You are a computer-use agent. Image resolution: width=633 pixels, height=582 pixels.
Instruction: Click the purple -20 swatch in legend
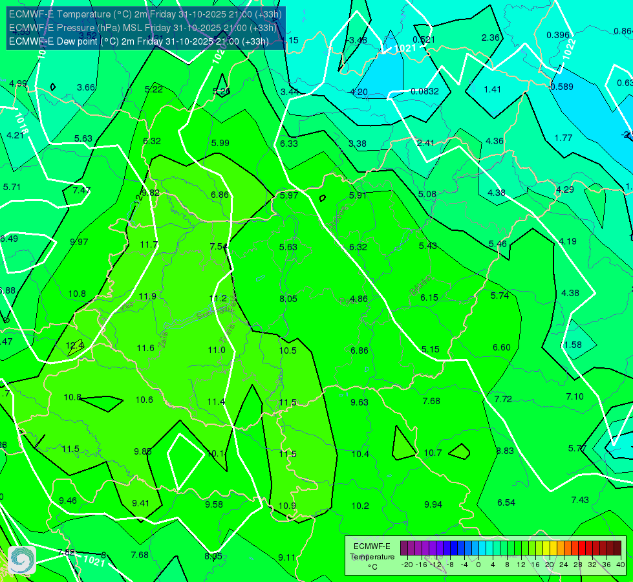(404, 548)
